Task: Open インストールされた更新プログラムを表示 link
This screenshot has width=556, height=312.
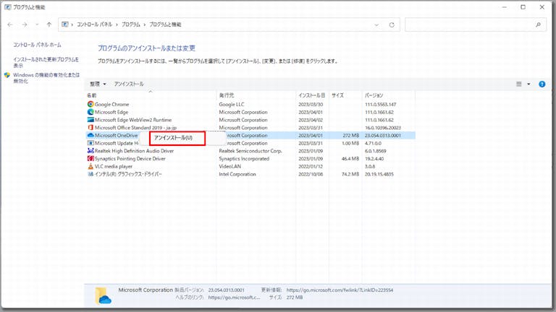Action: [x=46, y=63]
